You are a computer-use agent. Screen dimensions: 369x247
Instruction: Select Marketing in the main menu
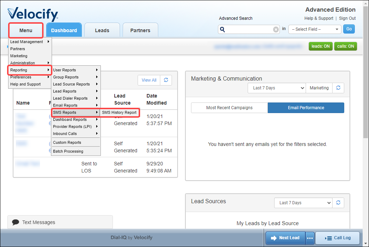(x=30, y=56)
